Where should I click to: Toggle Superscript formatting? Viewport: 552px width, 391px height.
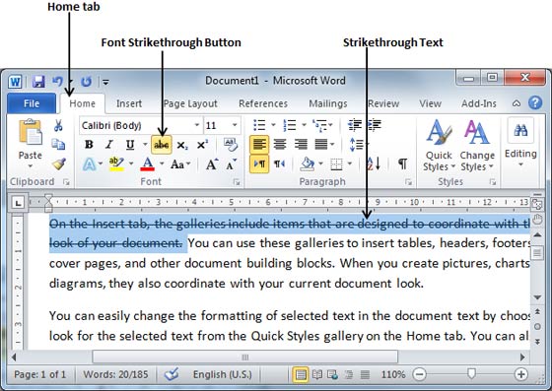pyautogui.click(x=202, y=144)
